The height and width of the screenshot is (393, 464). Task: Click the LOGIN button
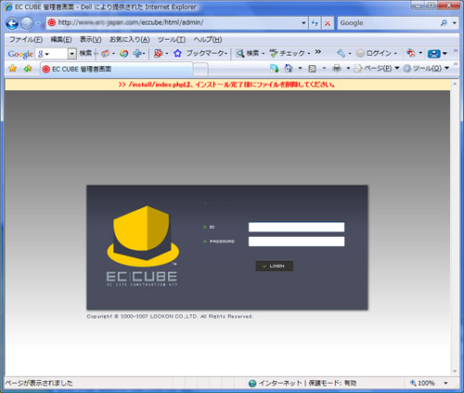tap(275, 266)
